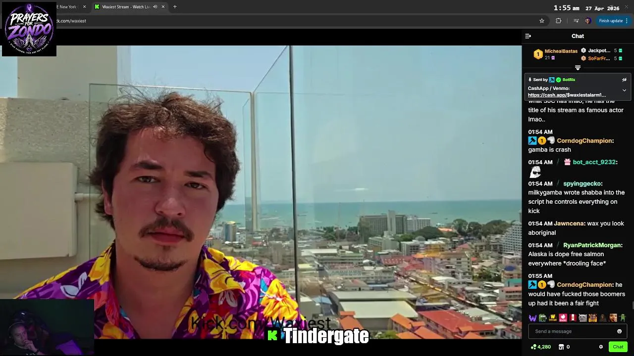634x356 pixels.
Task: Insert the red and white flag emote
Action: (x=573, y=318)
